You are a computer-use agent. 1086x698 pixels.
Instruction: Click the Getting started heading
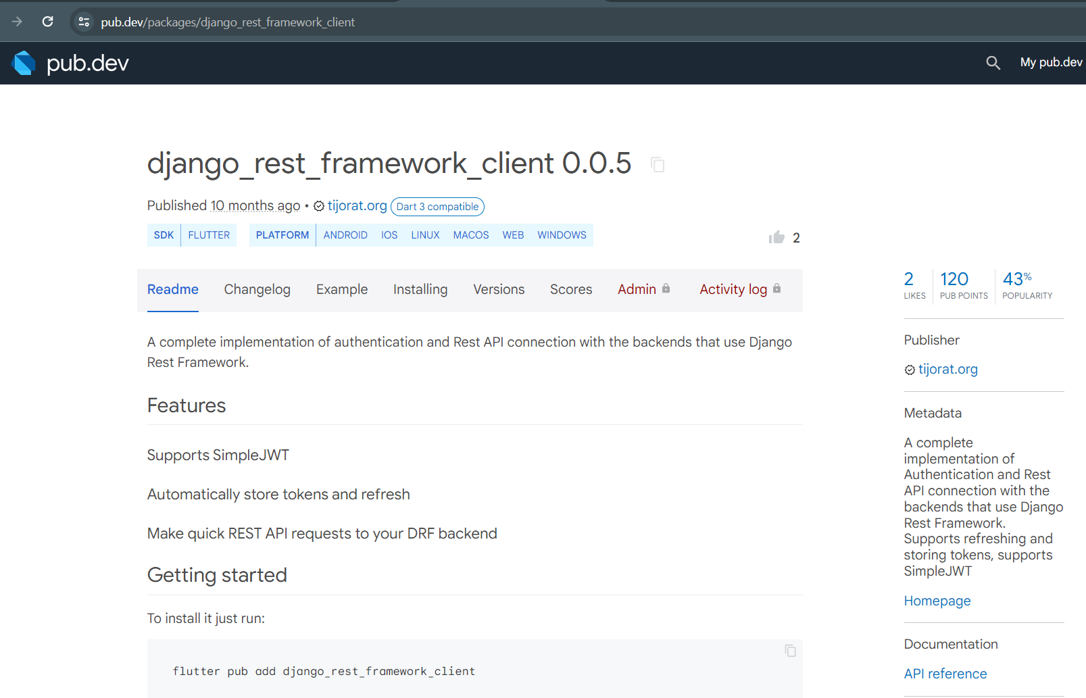pos(217,575)
